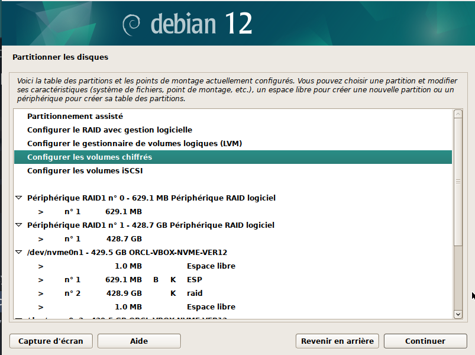Click the Capture d'écran button
The image size is (475, 355).
51,341
